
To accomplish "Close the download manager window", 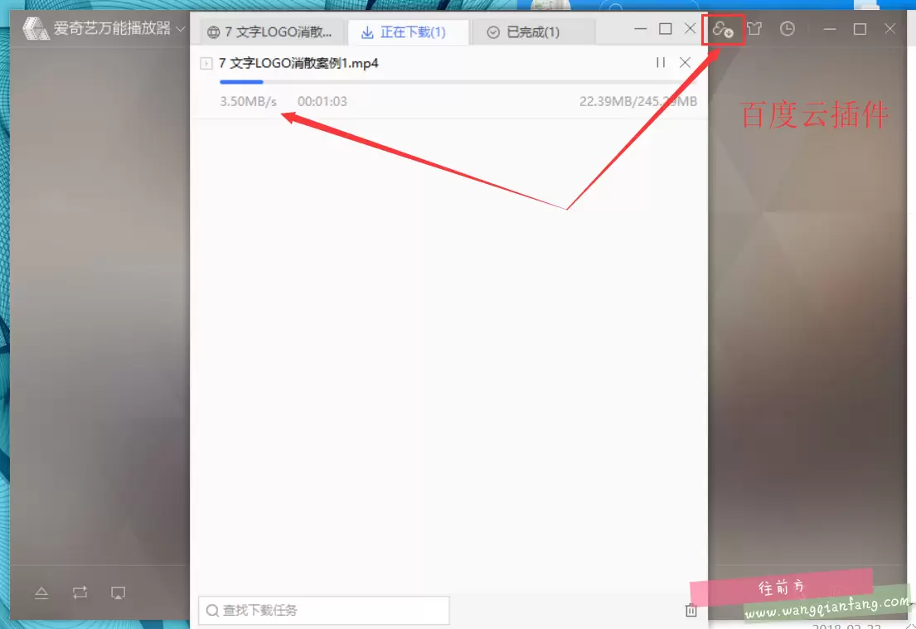I will 690,29.
